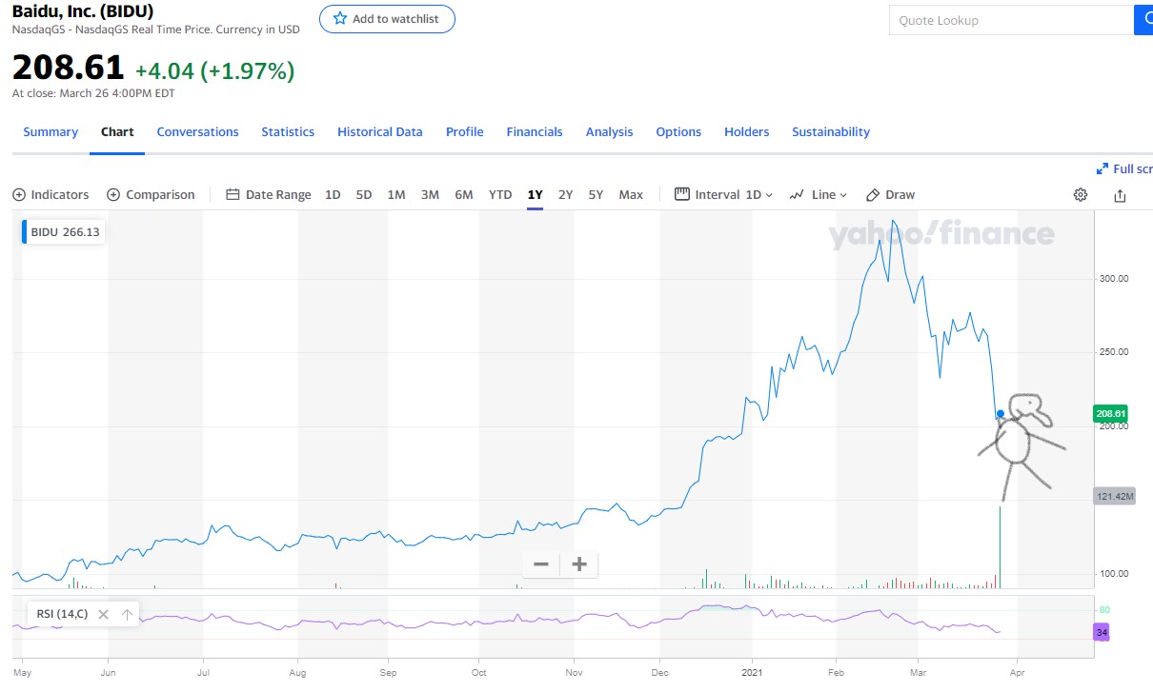Image resolution: width=1153 pixels, height=692 pixels.
Task: Open the Date Range picker
Action: point(269,195)
